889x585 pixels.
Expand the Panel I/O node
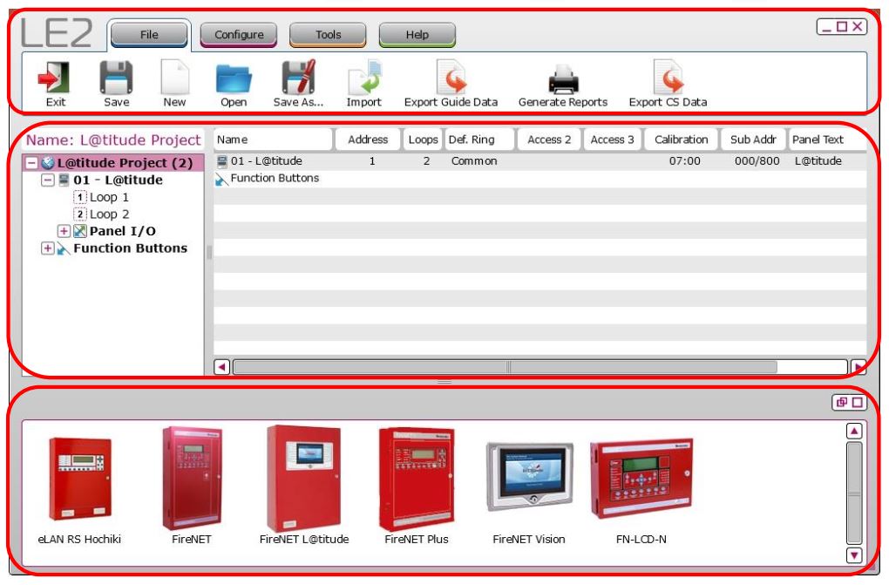[64, 232]
